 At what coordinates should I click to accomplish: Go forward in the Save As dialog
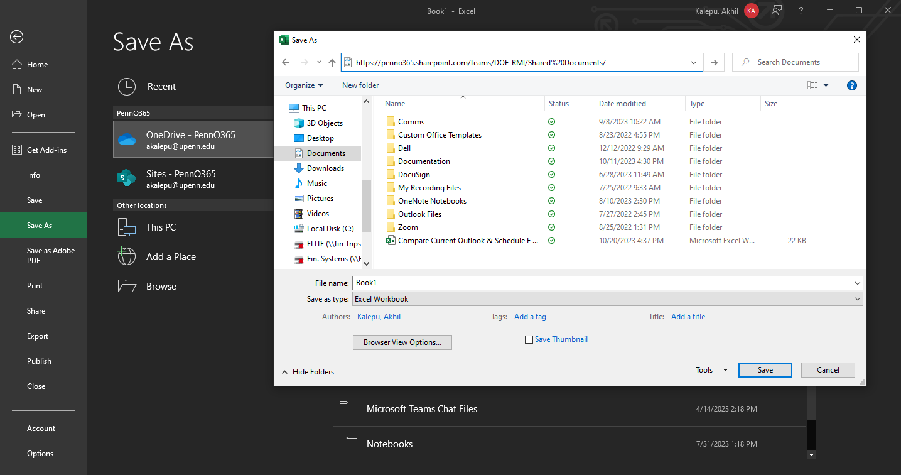[x=305, y=62]
